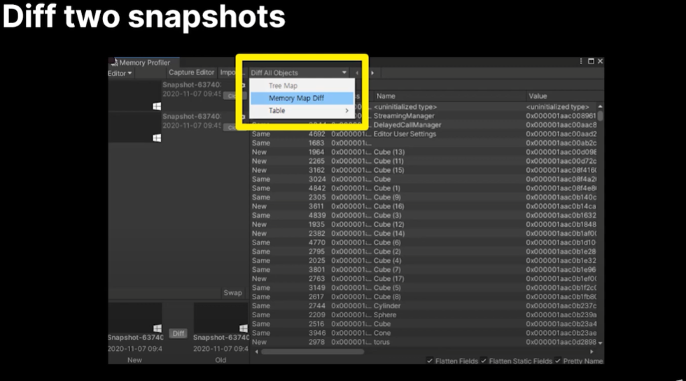Click the horizontal scrollbar thumb in table
Image resolution: width=686 pixels, height=381 pixels.
312,351
